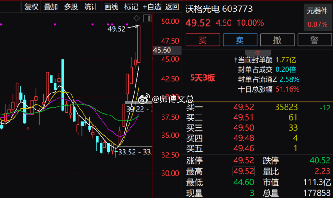The image size is (333, 198).
Task: Select the 多股 multi-stock view
Action: tap(71, 6)
